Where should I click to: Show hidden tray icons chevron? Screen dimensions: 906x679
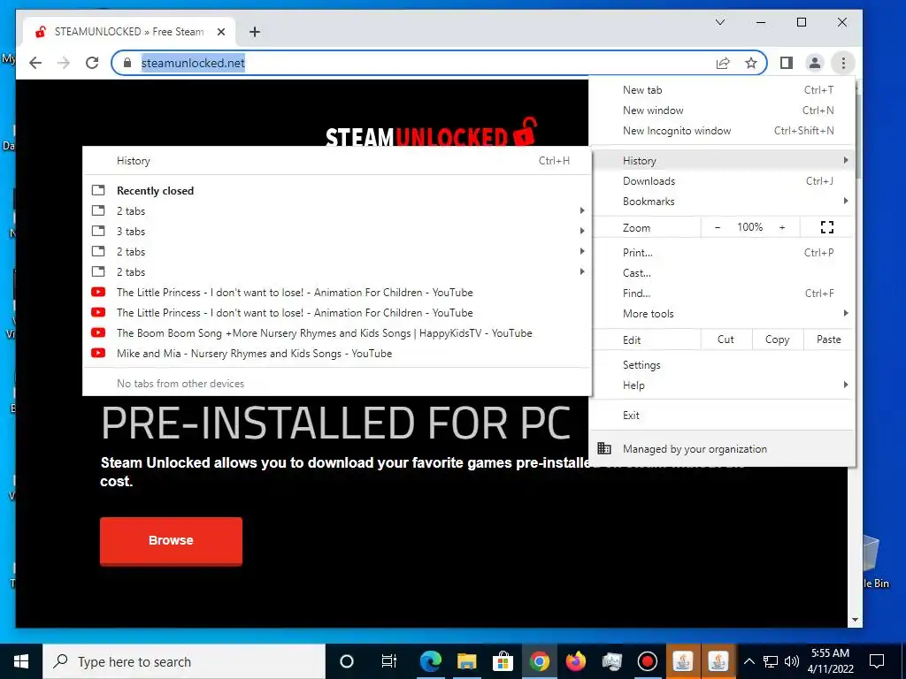749,661
